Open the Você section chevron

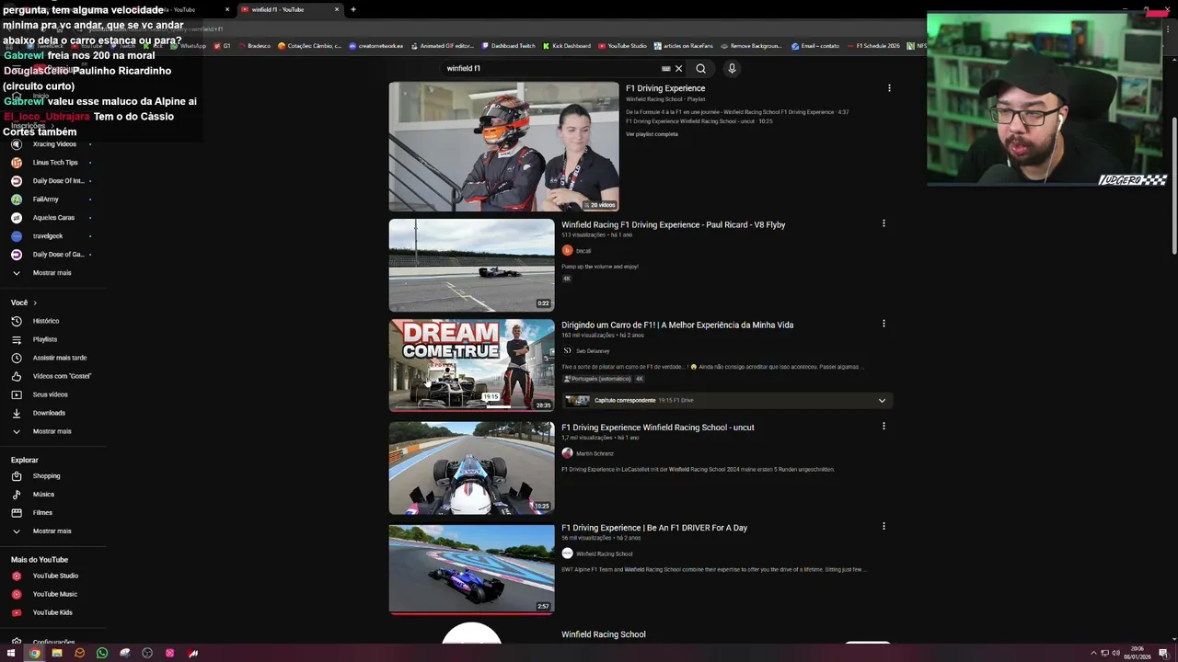tap(35, 302)
